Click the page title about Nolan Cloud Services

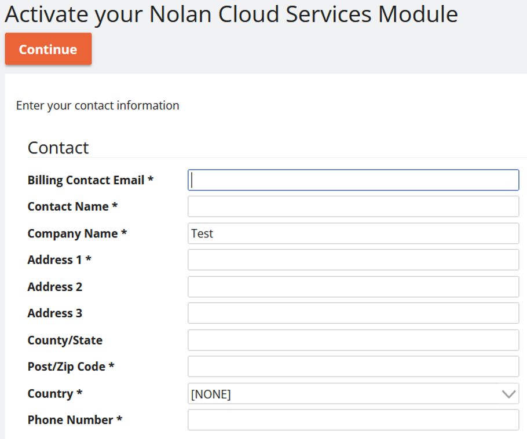click(x=231, y=14)
